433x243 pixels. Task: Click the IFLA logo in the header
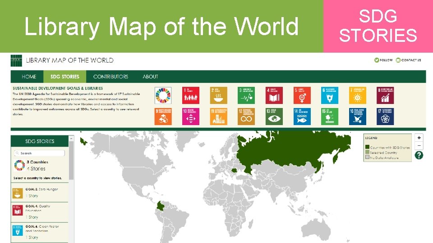16,61
